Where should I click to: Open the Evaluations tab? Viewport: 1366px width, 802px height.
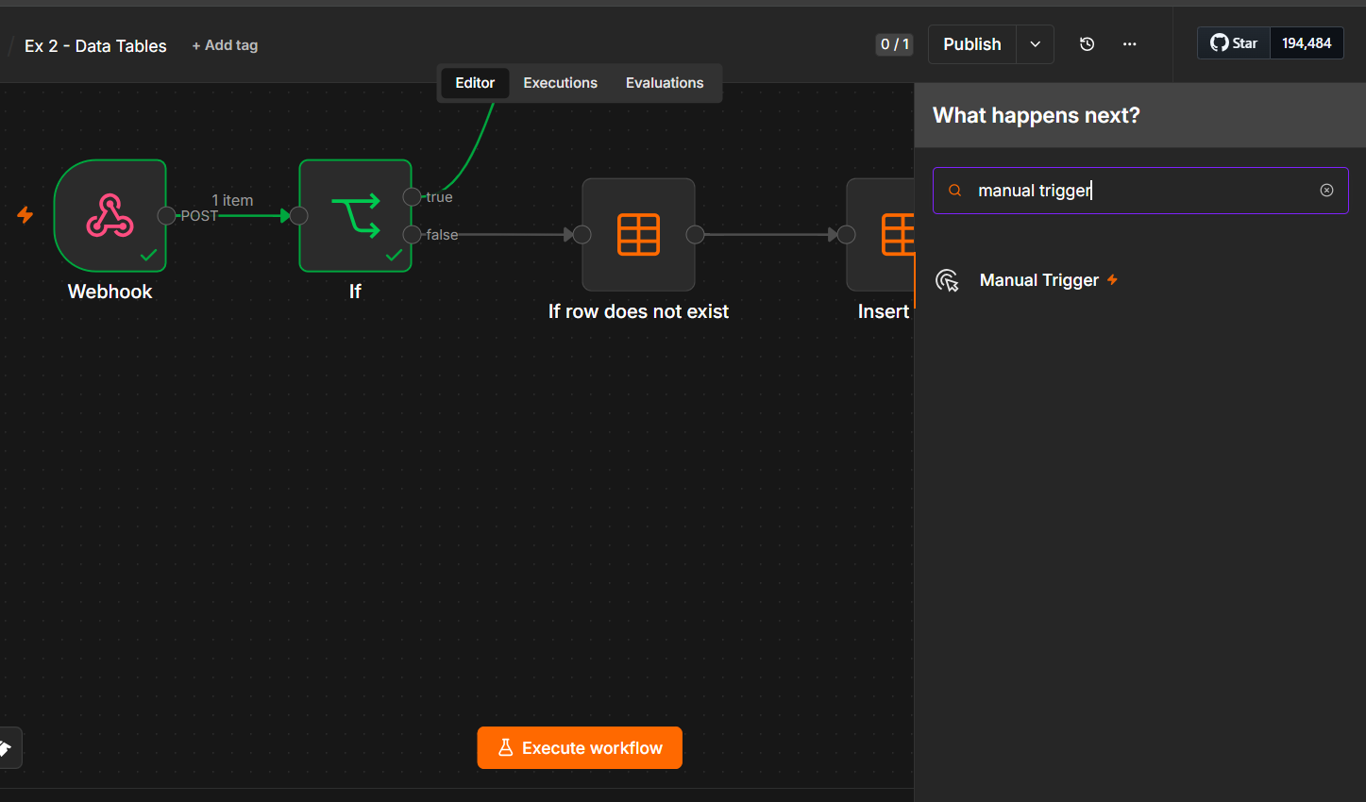pyautogui.click(x=665, y=83)
